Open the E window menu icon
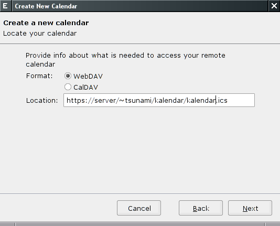Viewport: 280px width, 226px height. click(x=5, y=6)
